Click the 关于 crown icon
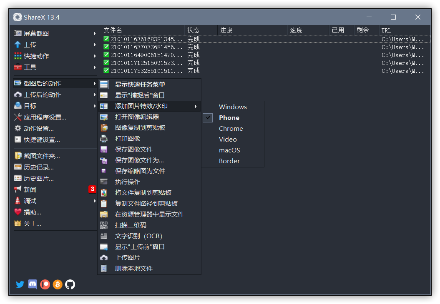Image resolution: width=440 pixels, height=304 pixels. coord(18,223)
